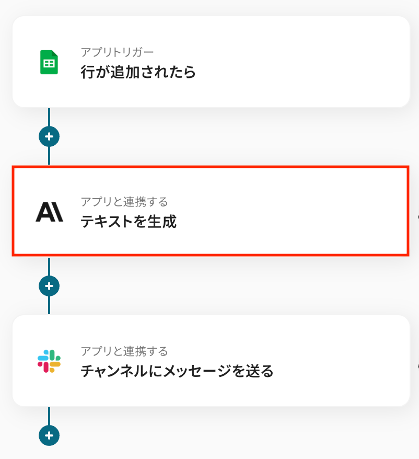Click connector line under the trigger card
Screen dimensions: 419x459
click(49, 117)
